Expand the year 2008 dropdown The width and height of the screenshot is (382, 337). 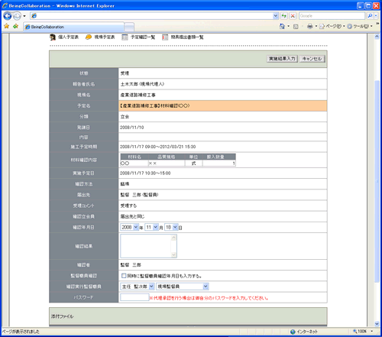129,227
